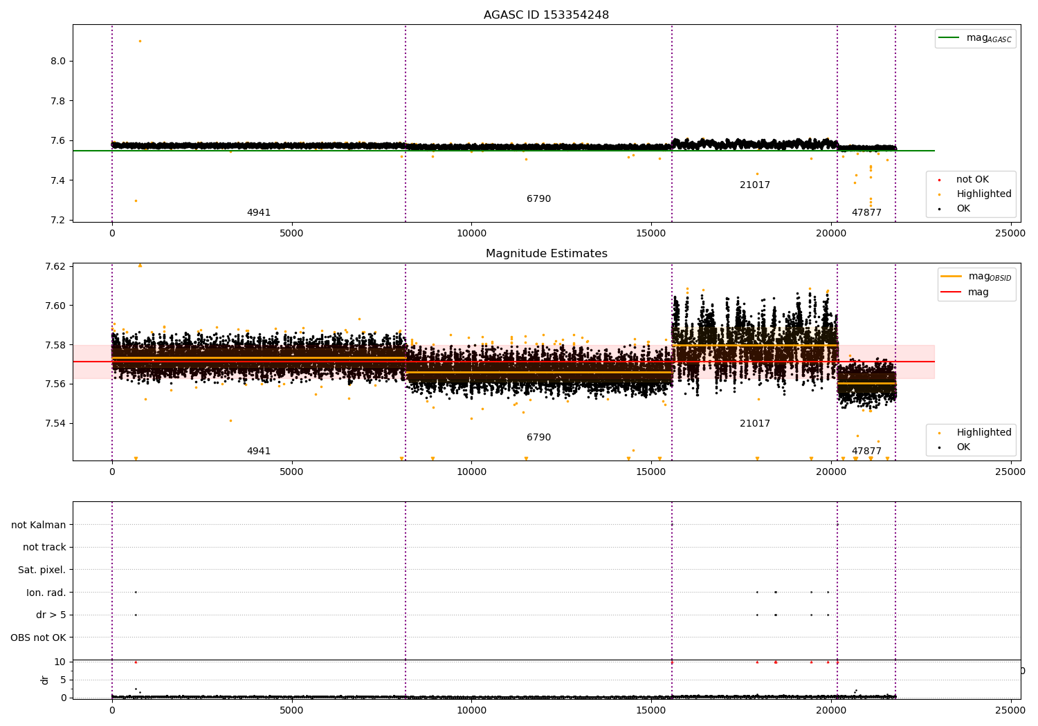This screenshot has width=1038, height=726.
Task: Click the red 'mag' legend label in middle plot
Action: [x=978, y=292]
